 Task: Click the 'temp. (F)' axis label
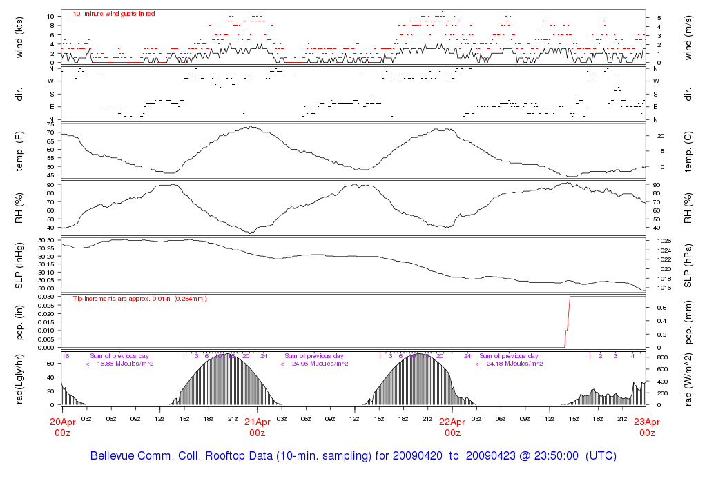click(x=19, y=151)
